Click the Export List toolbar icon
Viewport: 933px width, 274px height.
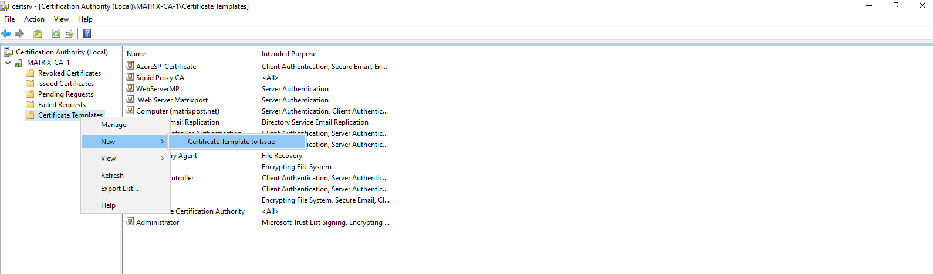click(x=69, y=33)
